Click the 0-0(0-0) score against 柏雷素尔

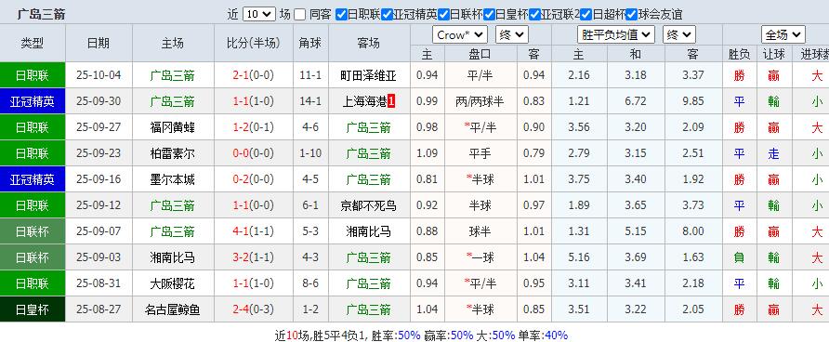[253, 153]
